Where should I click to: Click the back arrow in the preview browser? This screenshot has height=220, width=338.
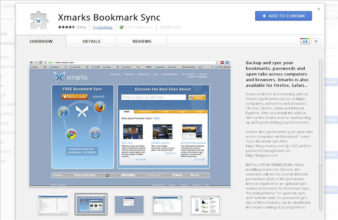[32, 63]
